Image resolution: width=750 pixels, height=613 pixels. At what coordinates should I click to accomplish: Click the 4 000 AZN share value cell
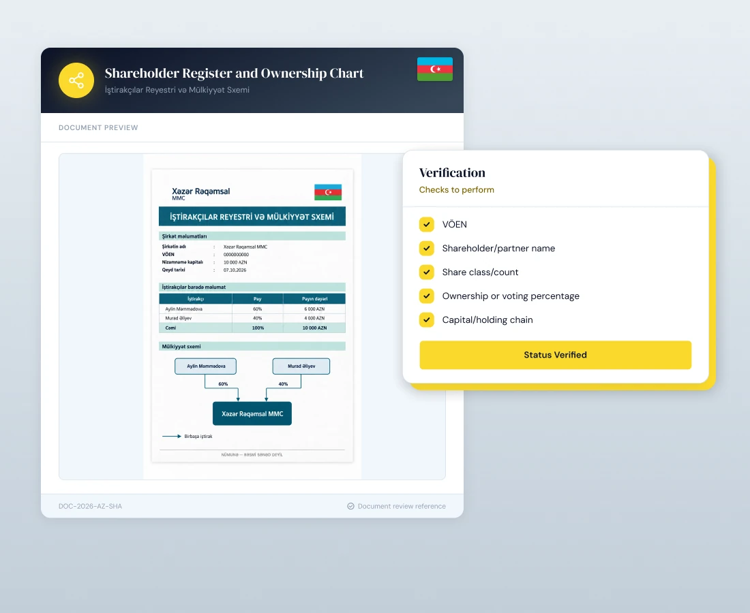[x=314, y=318]
